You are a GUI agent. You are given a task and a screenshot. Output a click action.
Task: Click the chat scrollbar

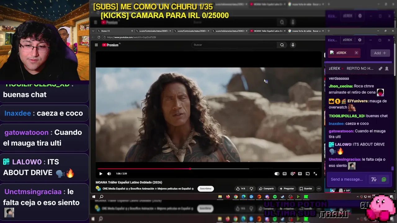point(393,169)
